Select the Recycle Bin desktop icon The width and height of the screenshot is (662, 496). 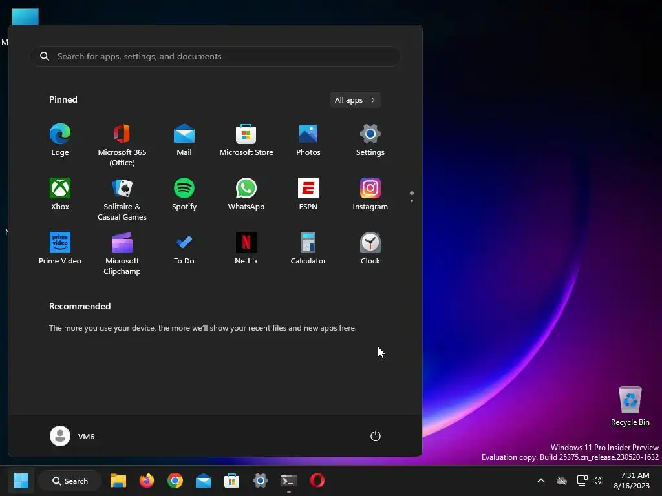630,406
